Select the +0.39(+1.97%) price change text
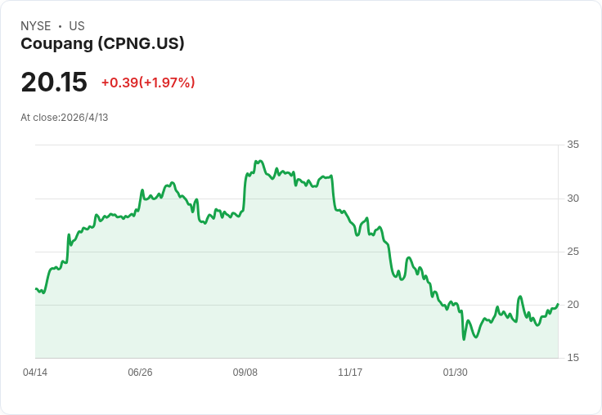The width and height of the screenshot is (602, 415). tap(148, 83)
